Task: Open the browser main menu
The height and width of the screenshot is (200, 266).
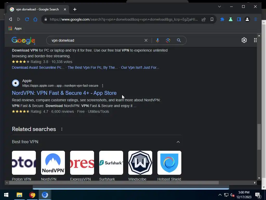Action: click(256, 19)
